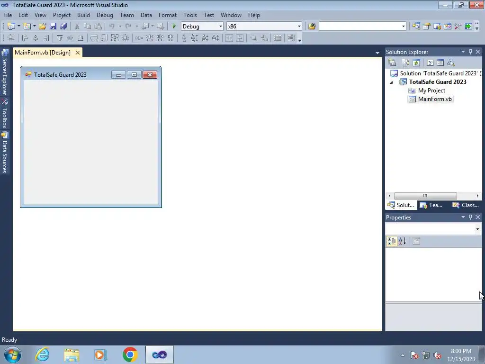Open the Data Sources side tab
This screenshot has height=364, width=485.
(5, 153)
